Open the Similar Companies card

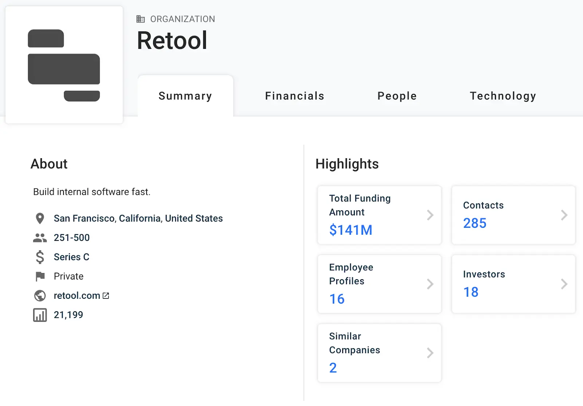pos(379,353)
